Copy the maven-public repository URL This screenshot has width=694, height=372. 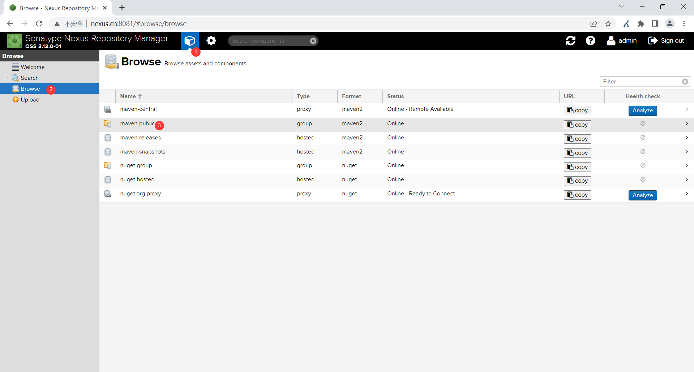tap(577, 125)
